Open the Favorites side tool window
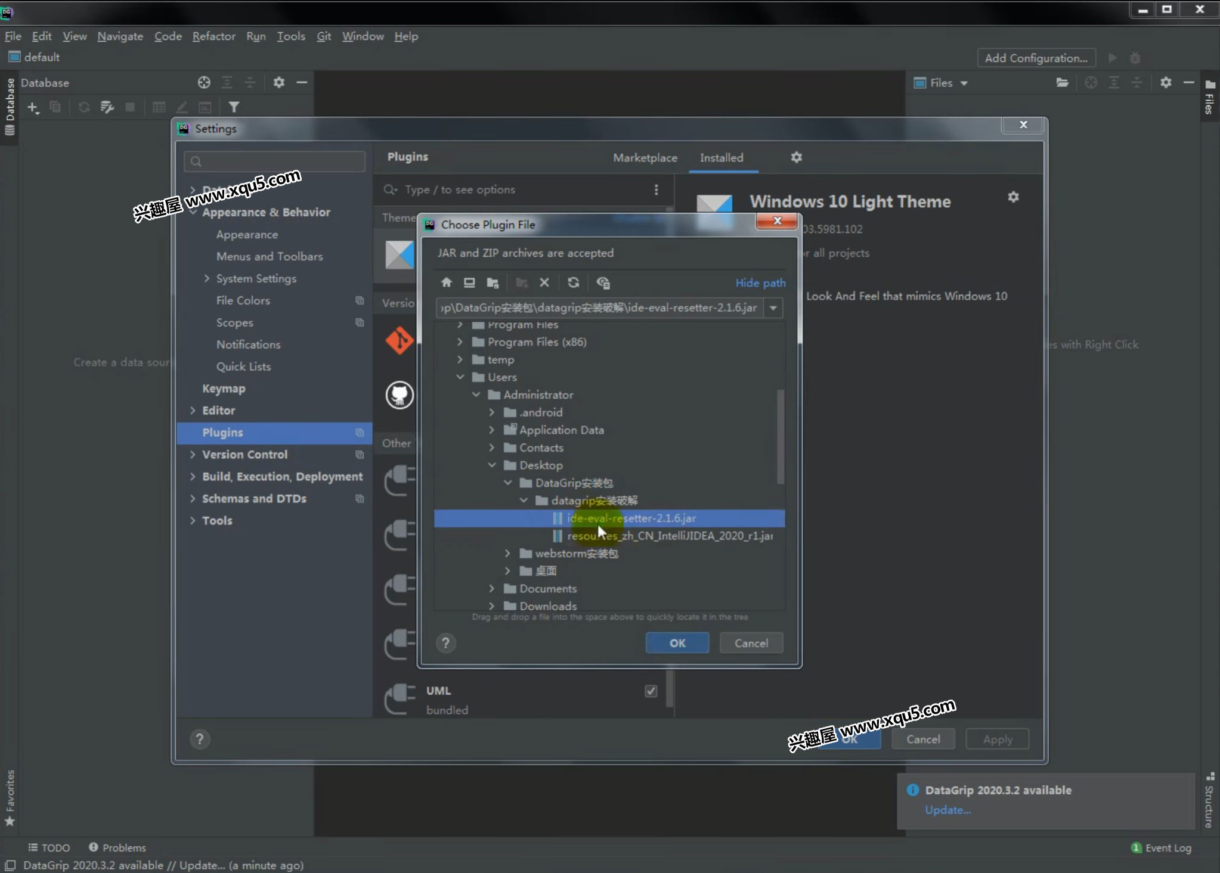1220x873 pixels. click(x=10, y=797)
